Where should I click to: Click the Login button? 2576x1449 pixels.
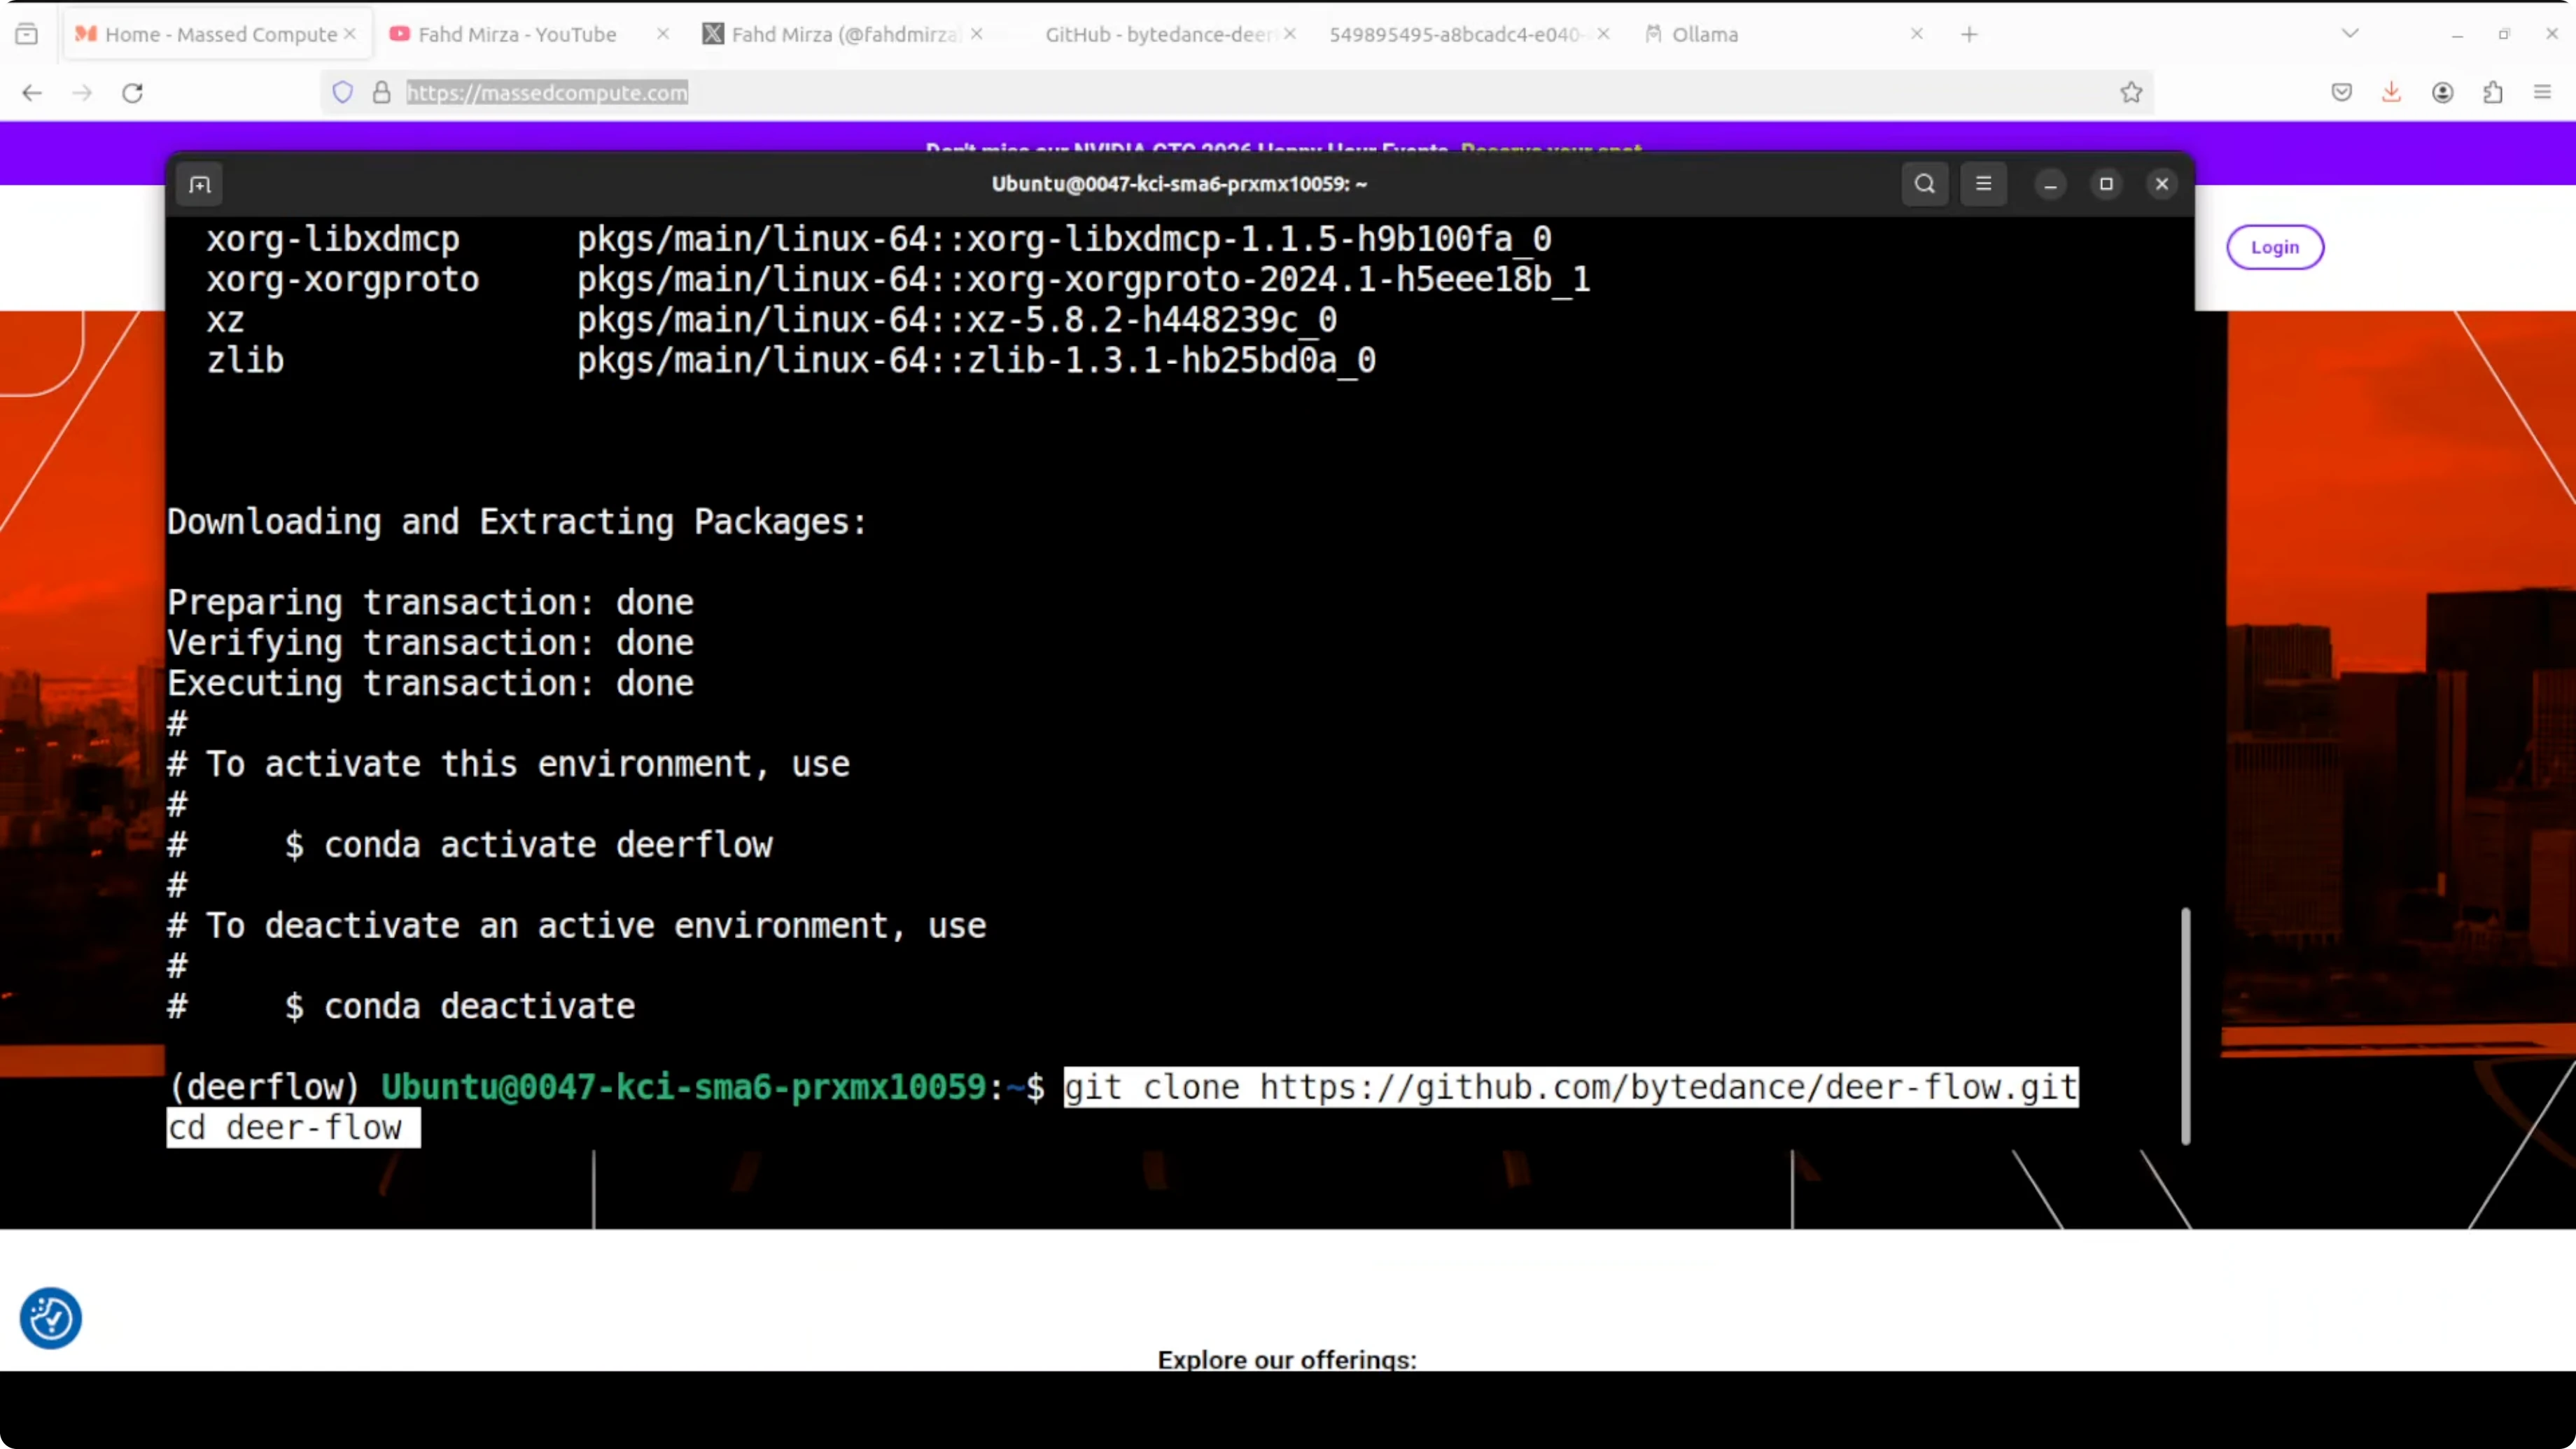click(2274, 247)
